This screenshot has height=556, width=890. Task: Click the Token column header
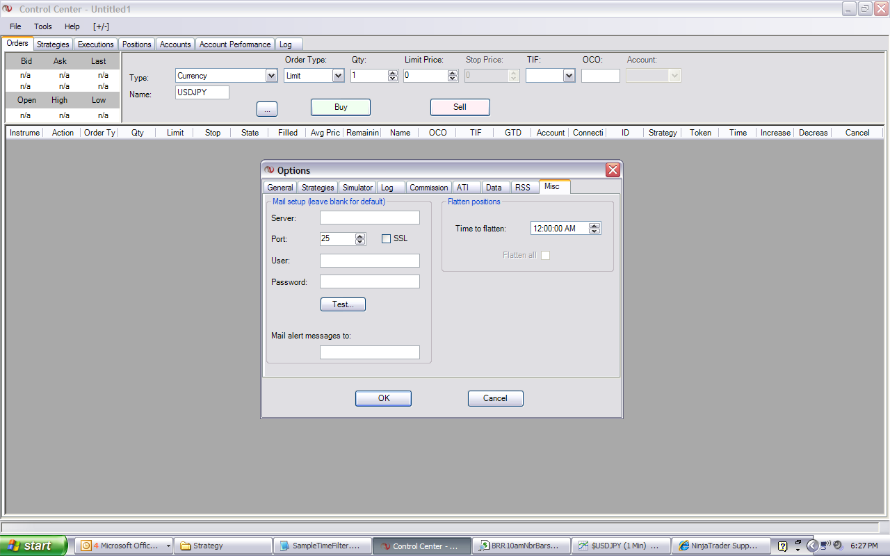700,133
